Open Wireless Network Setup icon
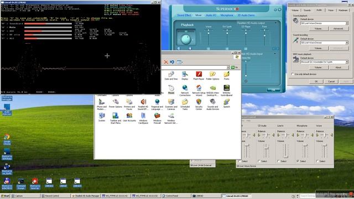Screen dimensions: 354x199 [x=171, y=118]
